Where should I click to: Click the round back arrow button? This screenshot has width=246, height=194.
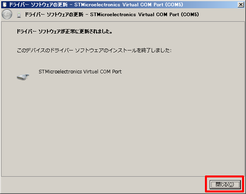(x=7, y=15)
